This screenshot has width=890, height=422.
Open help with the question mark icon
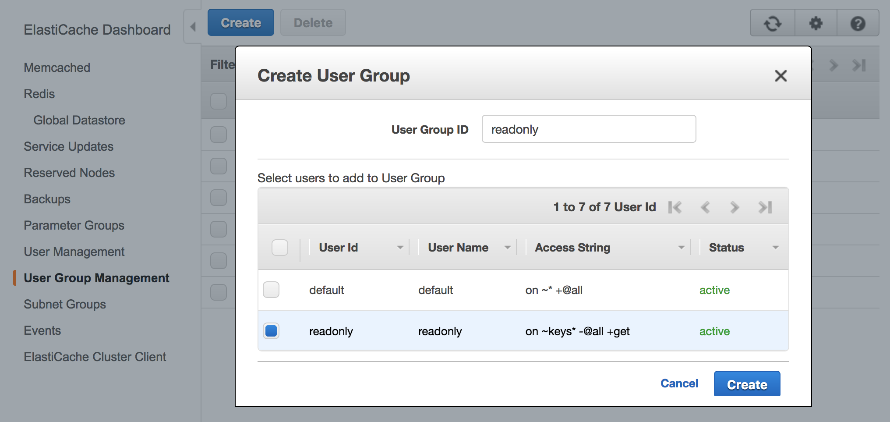coord(858,23)
